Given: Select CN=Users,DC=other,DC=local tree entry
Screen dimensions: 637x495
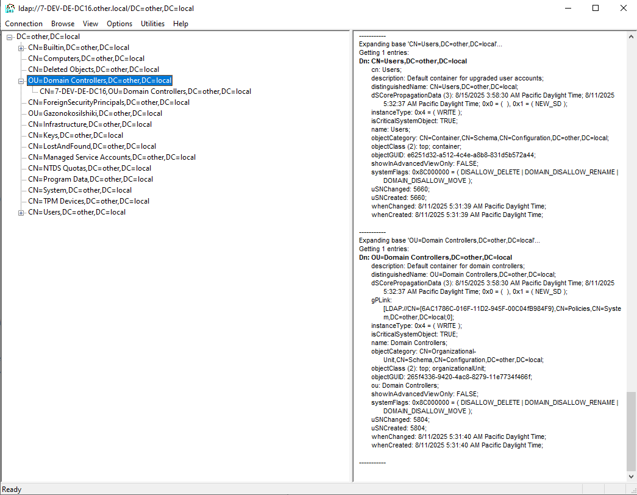Looking at the screenshot, I should point(77,212).
